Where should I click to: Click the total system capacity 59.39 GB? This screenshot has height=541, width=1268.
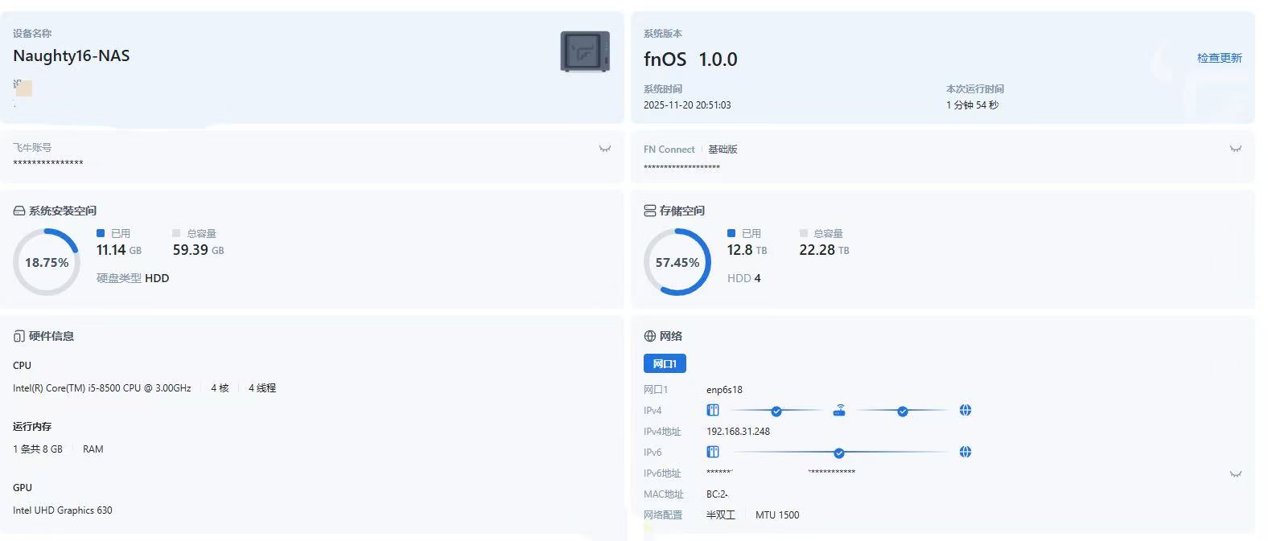click(x=198, y=250)
